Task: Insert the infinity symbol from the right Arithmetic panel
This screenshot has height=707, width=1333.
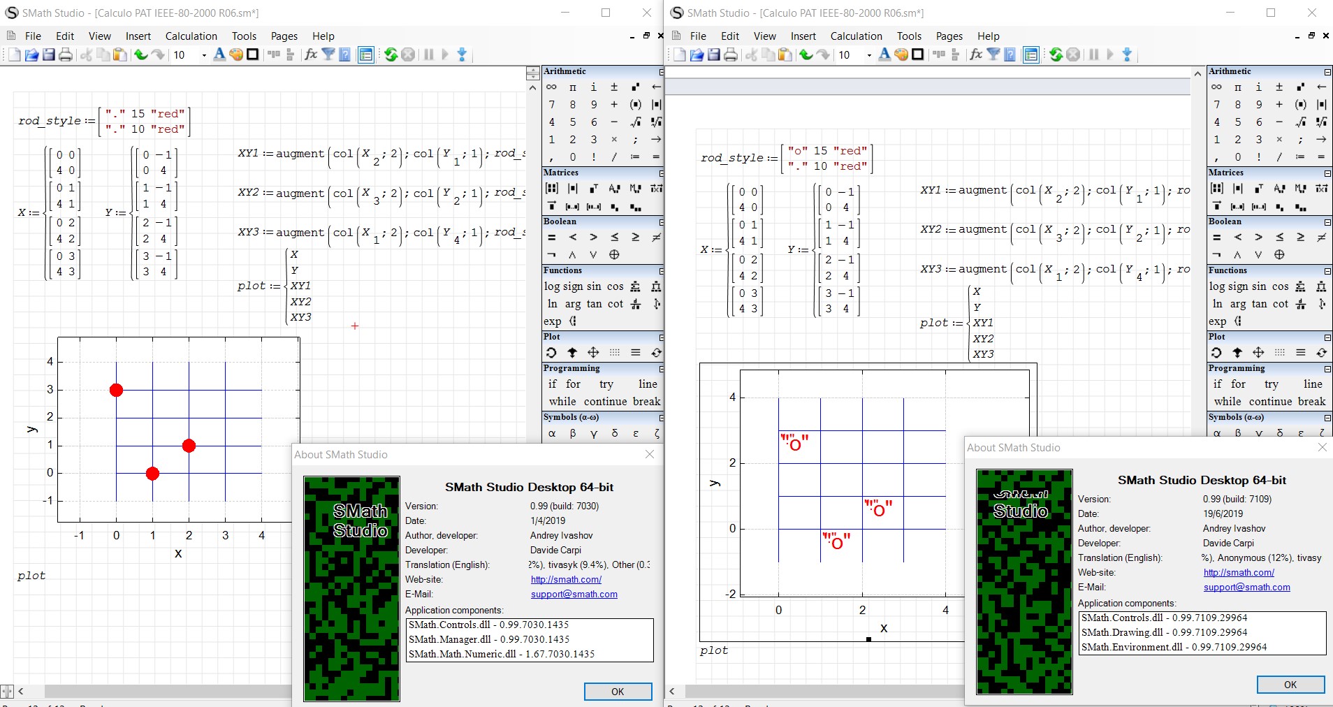Action: 1216,87
